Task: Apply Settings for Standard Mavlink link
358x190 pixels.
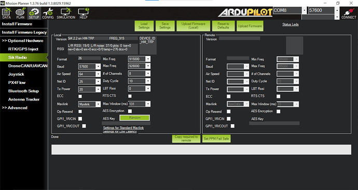Action: point(123,128)
